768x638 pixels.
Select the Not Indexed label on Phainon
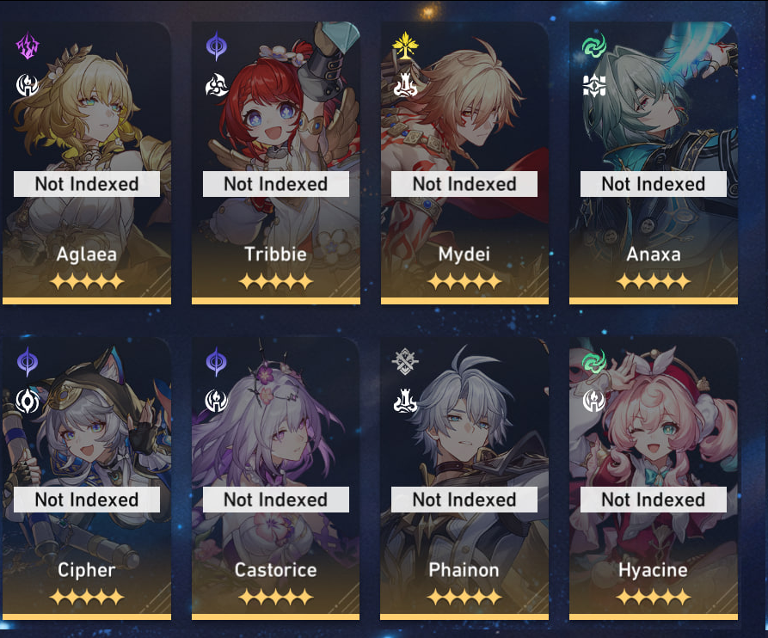tap(464, 500)
